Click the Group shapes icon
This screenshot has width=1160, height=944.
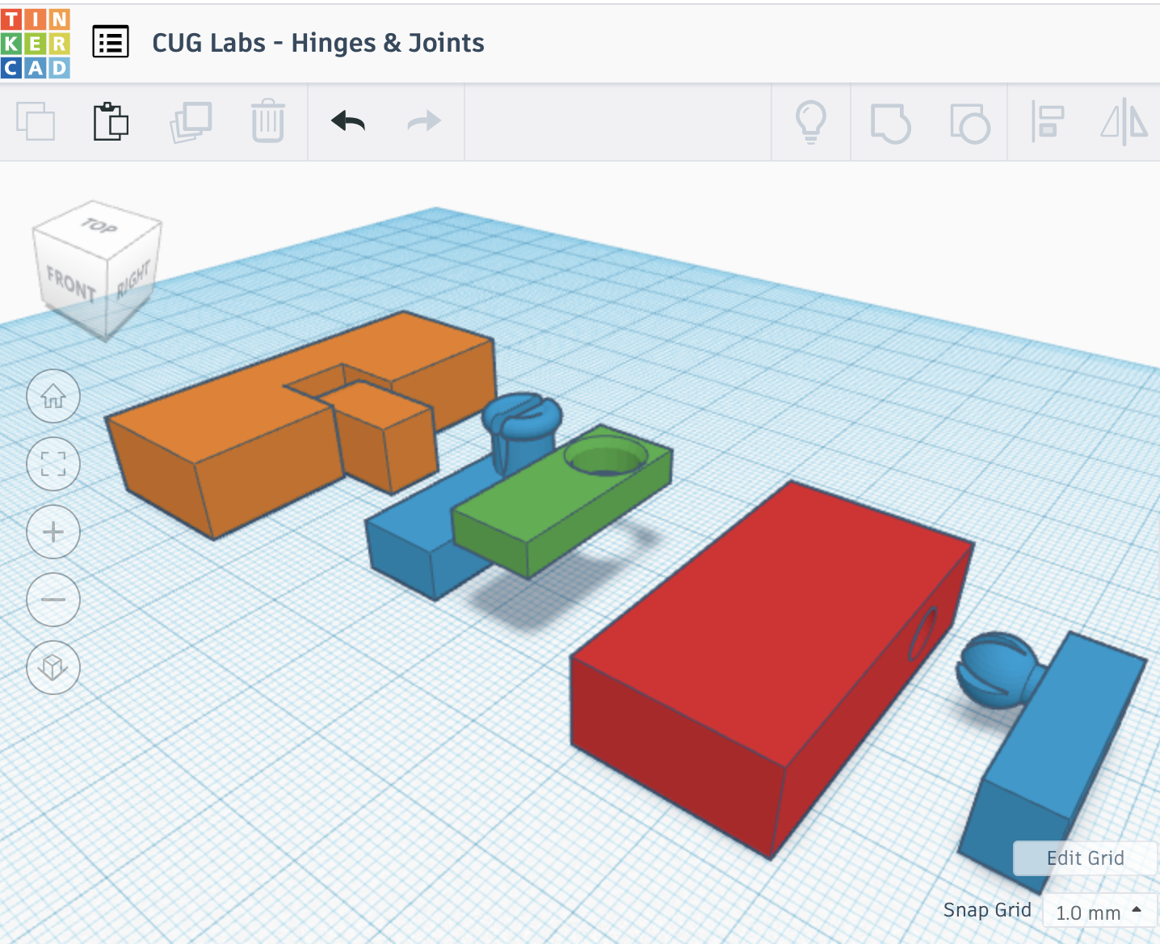pos(890,124)
